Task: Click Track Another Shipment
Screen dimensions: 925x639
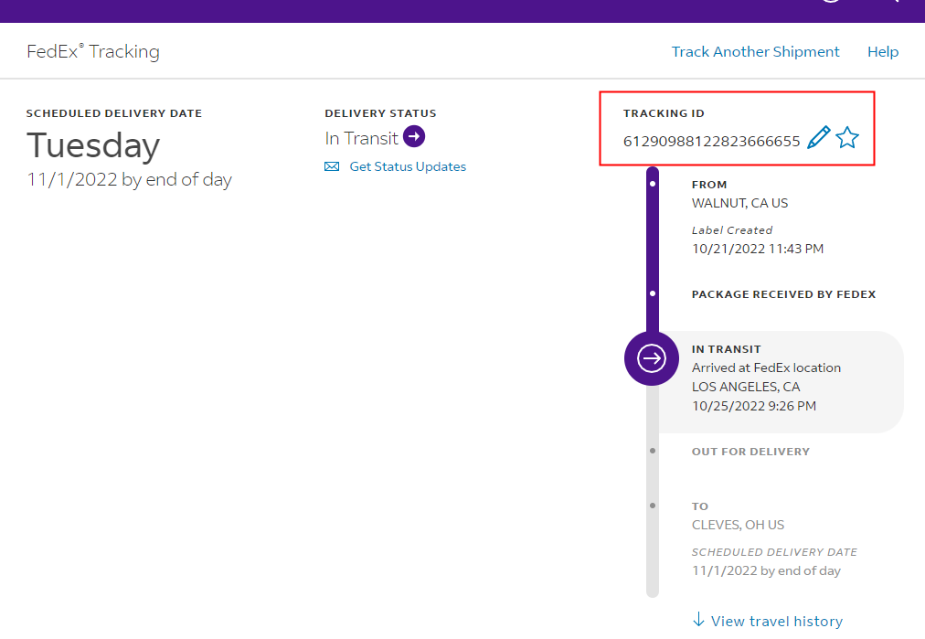Action: pos(755,52)
